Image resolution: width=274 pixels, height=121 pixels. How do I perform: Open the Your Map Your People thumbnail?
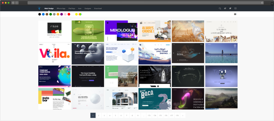click(x=55, y=76)
